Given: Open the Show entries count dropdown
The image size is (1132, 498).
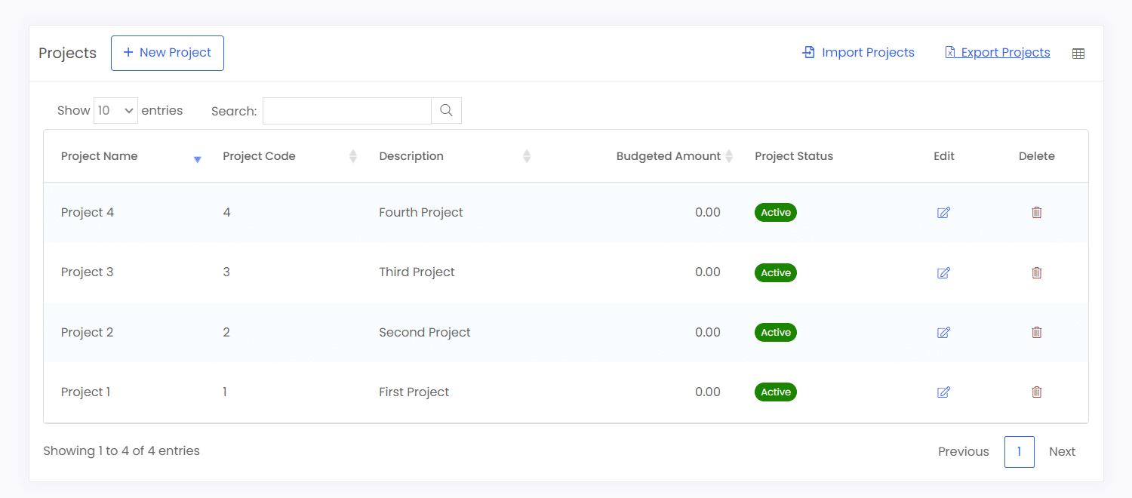Looking at the screenshot, I should 115,110.
